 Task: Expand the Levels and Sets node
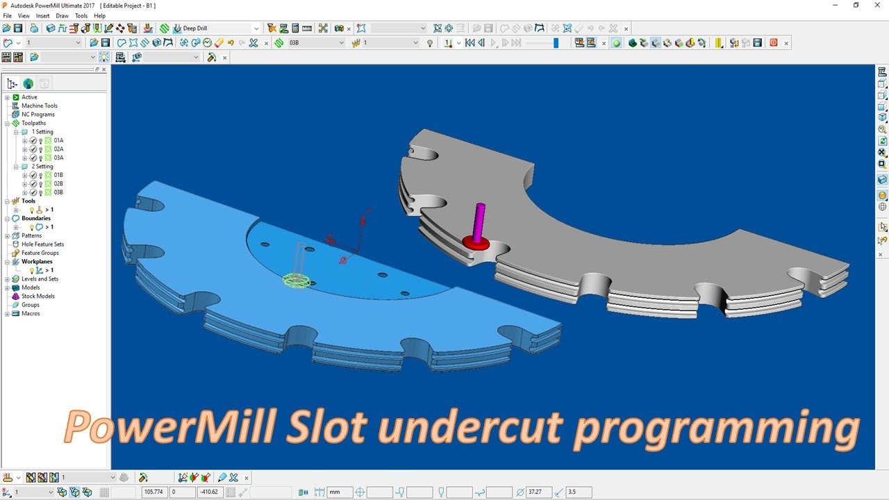(7, 279)
